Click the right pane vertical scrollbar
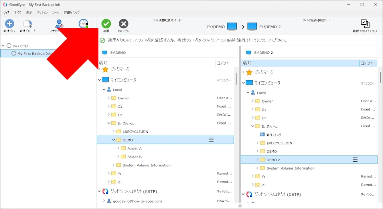This screenshot has width=383, height=209. [x=380, y=77]
